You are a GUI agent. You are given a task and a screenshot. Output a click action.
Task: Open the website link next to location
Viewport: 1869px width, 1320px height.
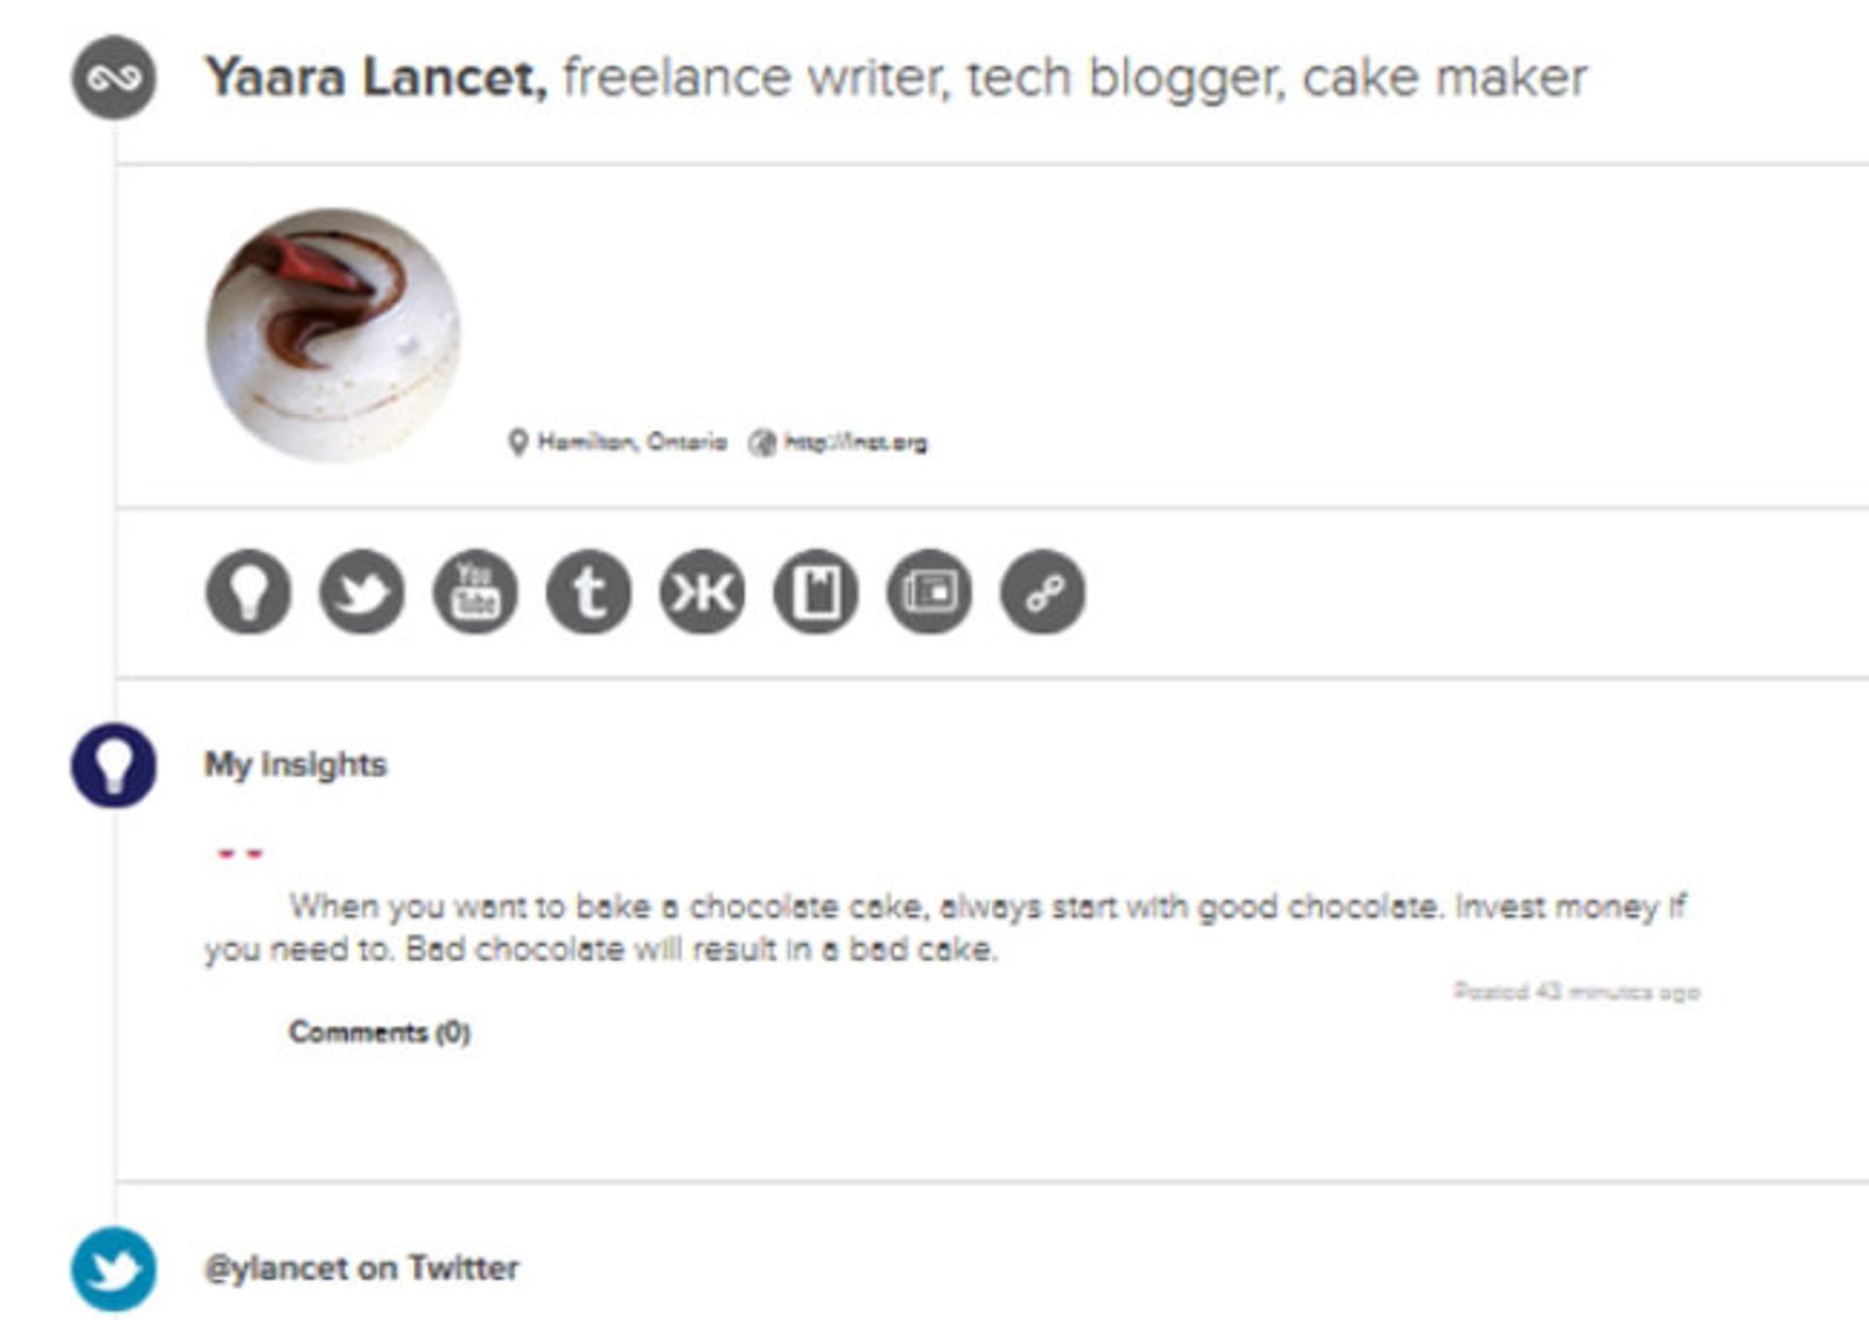(855, 443)
